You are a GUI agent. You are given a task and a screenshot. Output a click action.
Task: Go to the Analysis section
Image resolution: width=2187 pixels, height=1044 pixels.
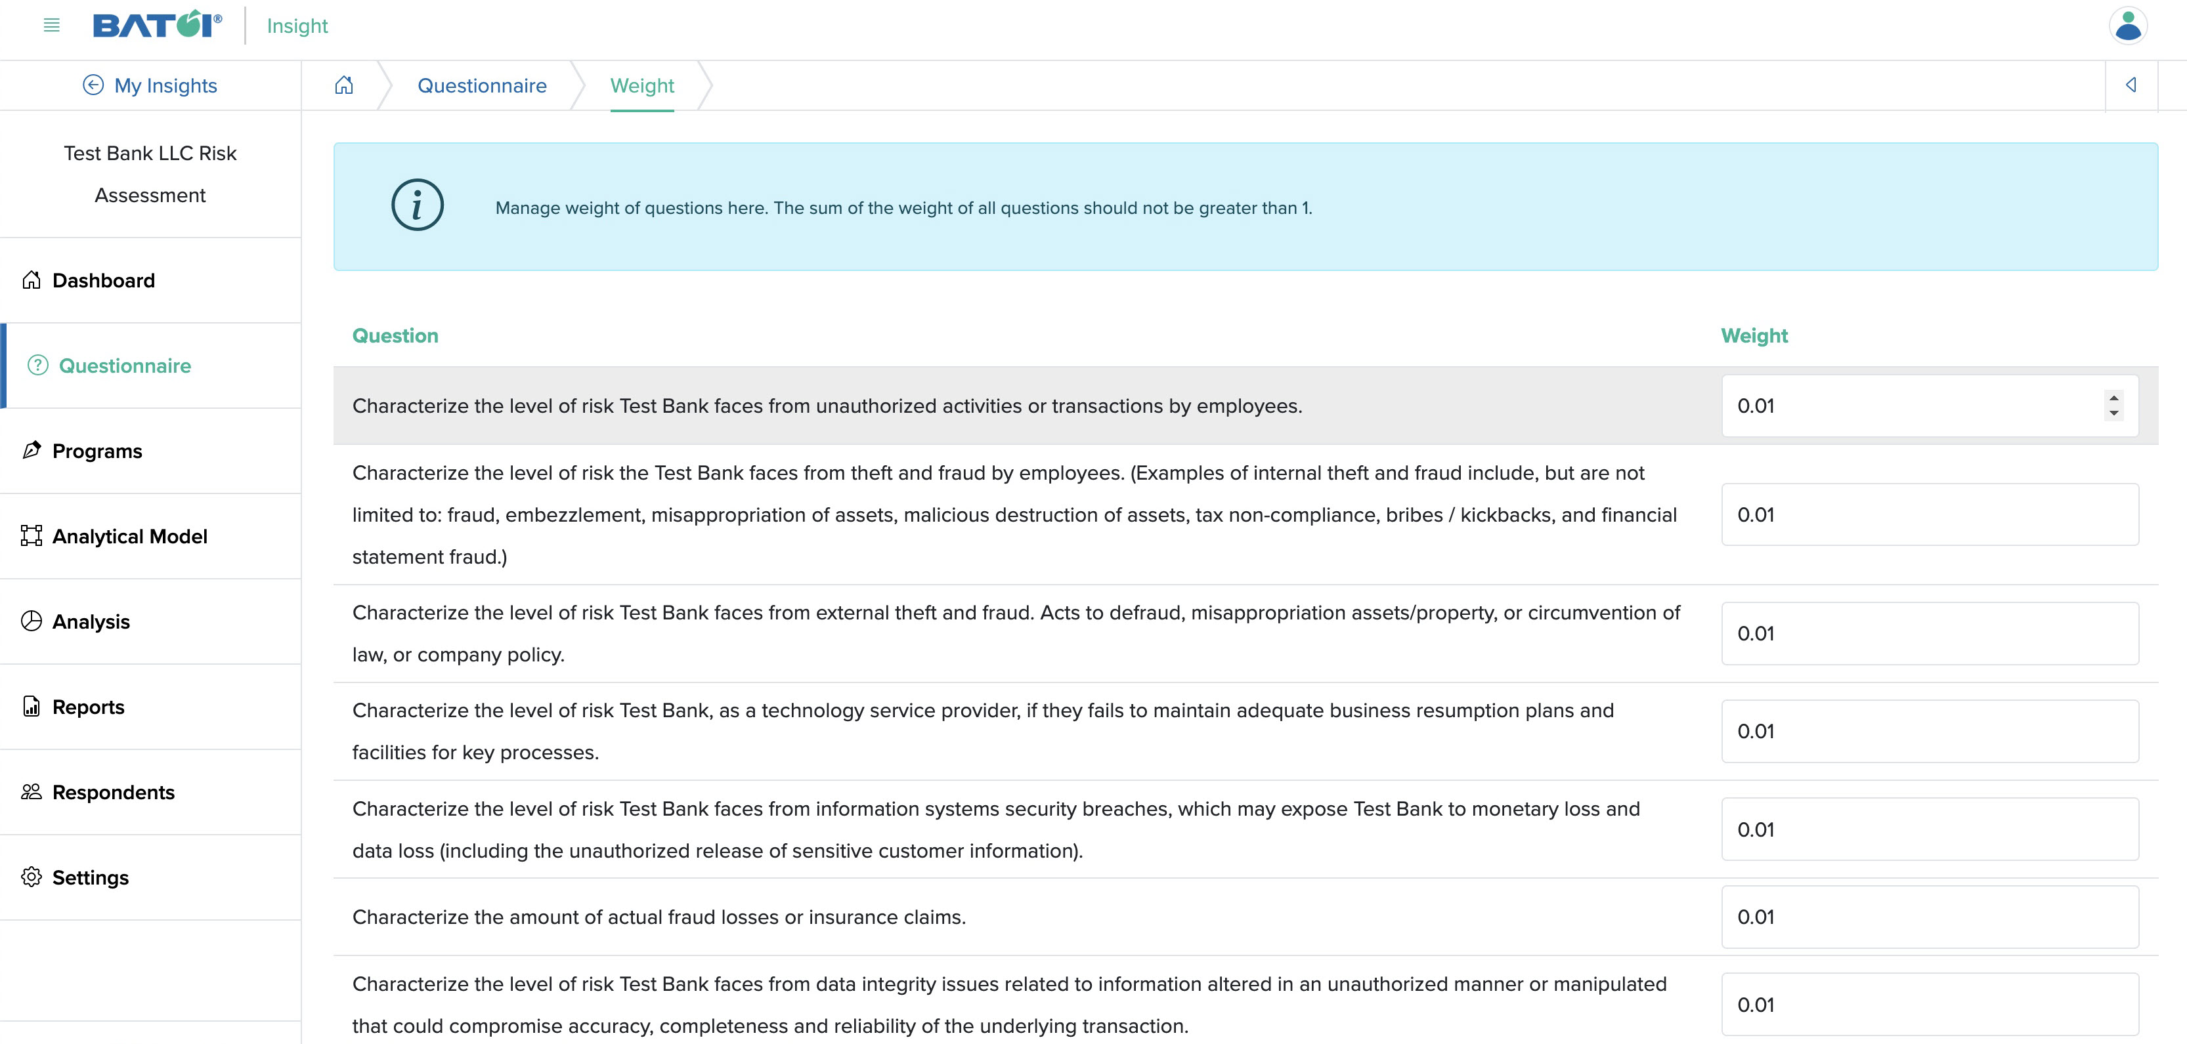[x=150, y=621]
